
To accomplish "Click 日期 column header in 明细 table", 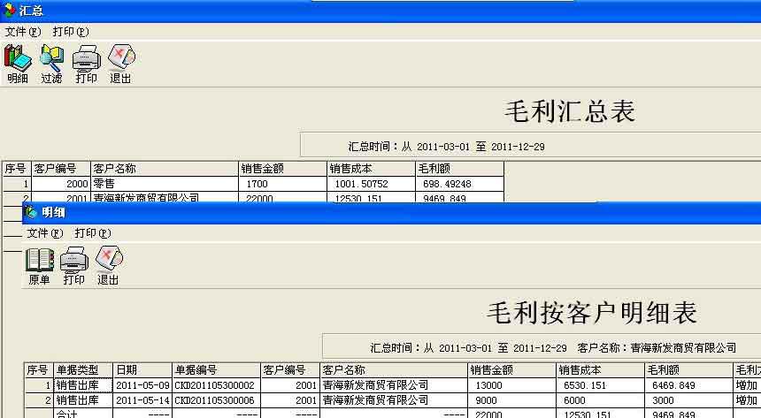I will point(142,370).
